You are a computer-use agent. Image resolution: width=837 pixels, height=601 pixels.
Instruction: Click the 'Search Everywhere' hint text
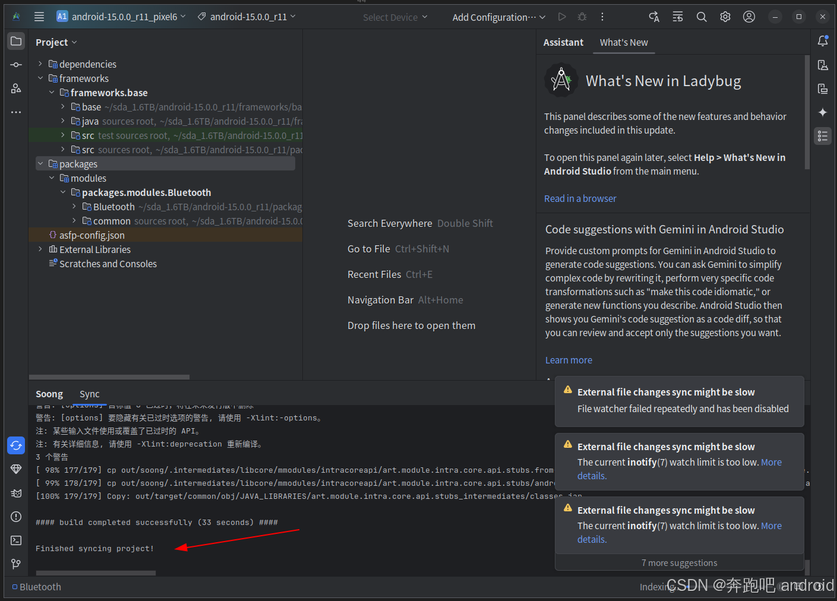click(x=390, y=223)
